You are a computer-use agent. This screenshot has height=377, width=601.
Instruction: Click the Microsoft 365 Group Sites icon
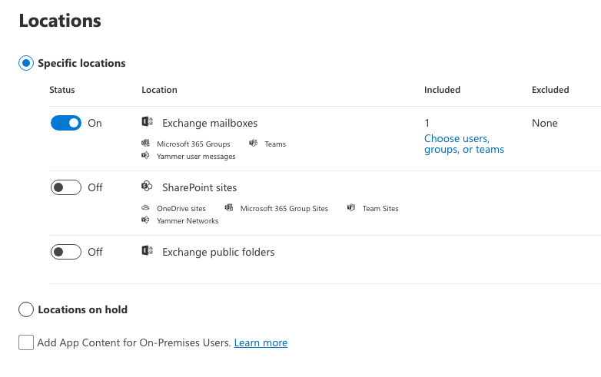[x=229, y=208]
